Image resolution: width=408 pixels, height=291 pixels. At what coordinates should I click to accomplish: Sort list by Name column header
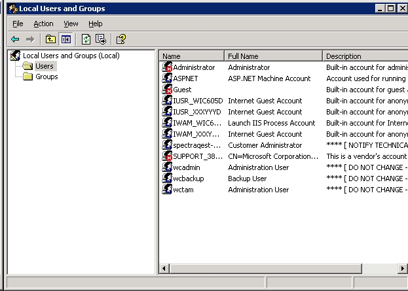coord(191,56)
